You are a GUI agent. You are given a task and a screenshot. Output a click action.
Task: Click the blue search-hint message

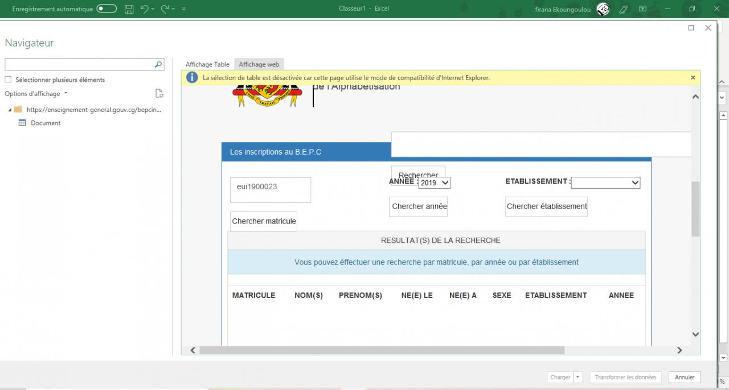point(436,262)
